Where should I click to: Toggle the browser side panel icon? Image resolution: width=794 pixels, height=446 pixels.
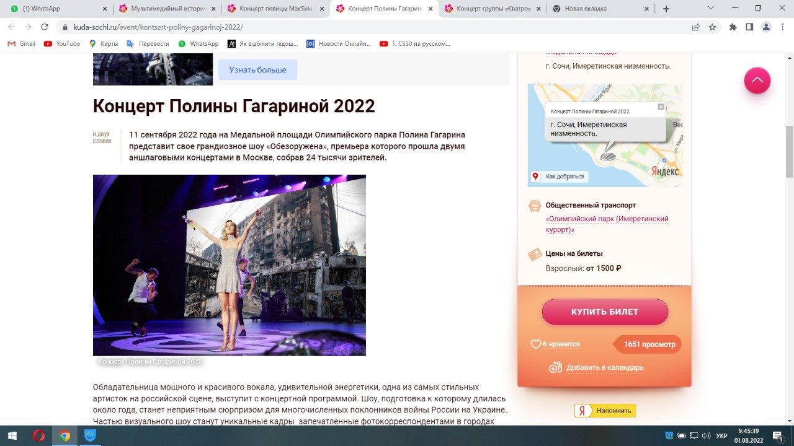(749, 27)
